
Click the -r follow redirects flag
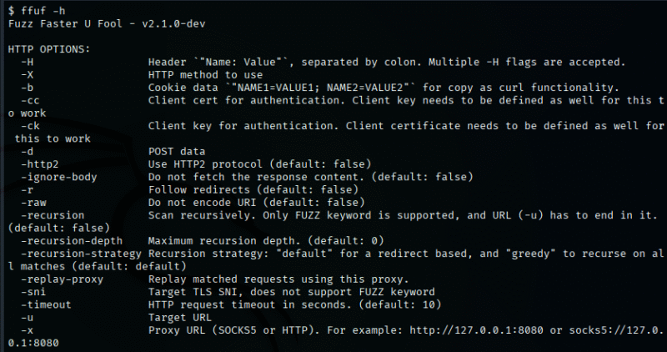point(28,189)
